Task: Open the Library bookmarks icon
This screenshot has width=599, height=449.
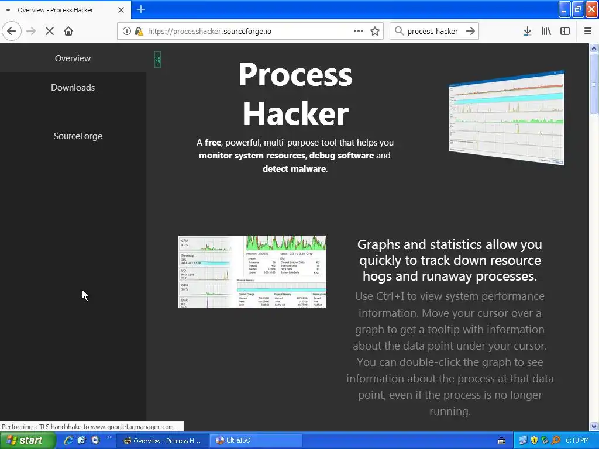Action: pyautogui.click(x=546, y=31)
